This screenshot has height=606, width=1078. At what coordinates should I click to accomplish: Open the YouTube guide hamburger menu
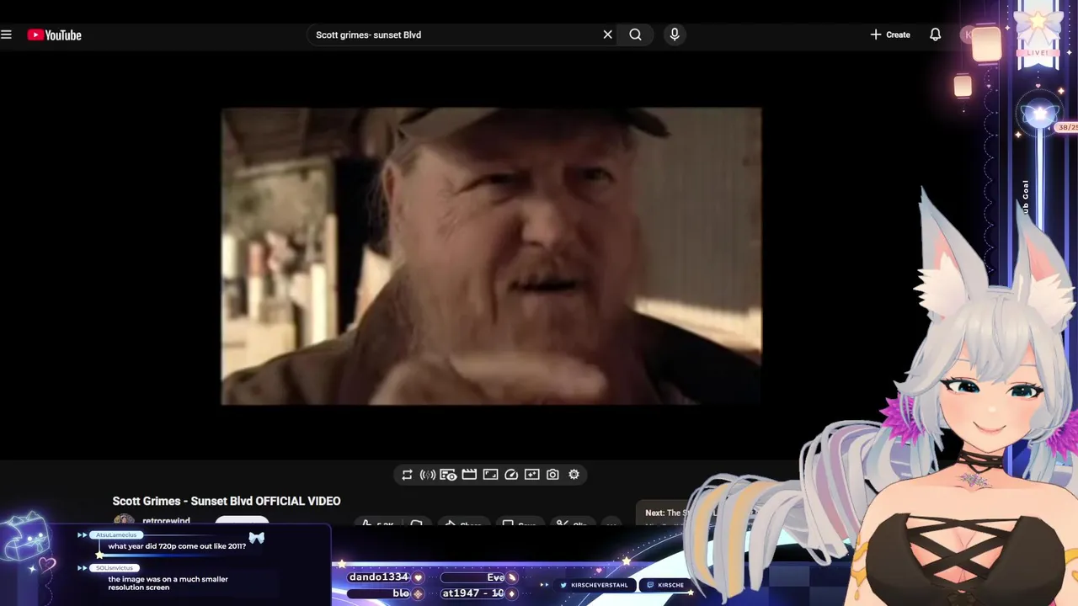(7, 35)
